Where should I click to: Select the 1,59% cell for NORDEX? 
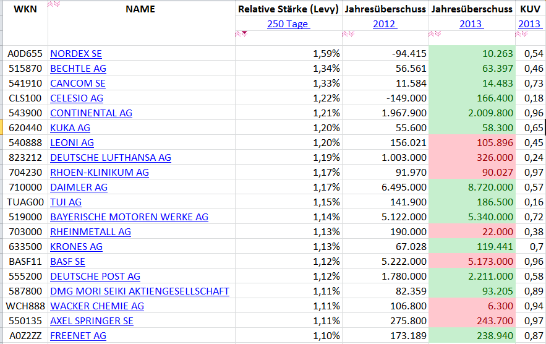click(x=289, y=54)
